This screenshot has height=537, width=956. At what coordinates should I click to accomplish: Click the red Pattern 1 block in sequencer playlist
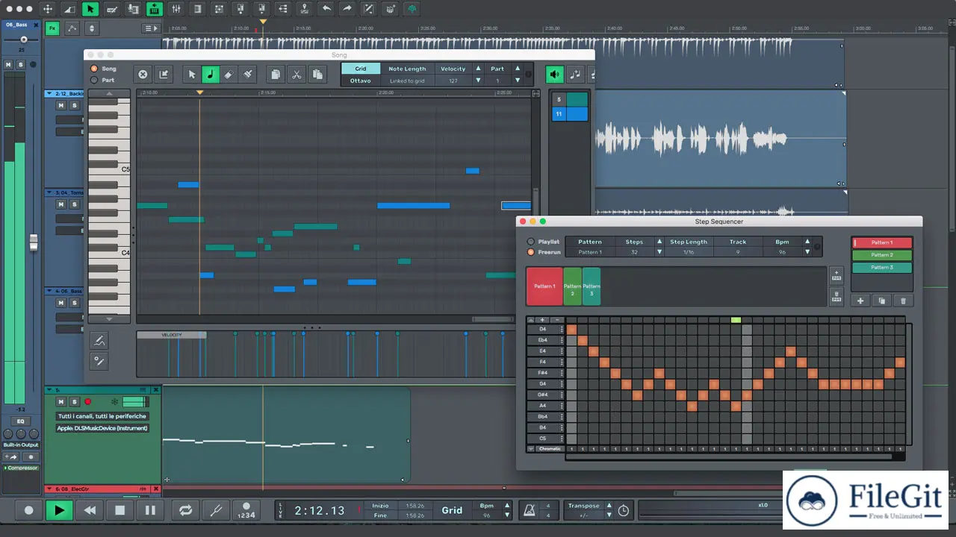[544, 286]
